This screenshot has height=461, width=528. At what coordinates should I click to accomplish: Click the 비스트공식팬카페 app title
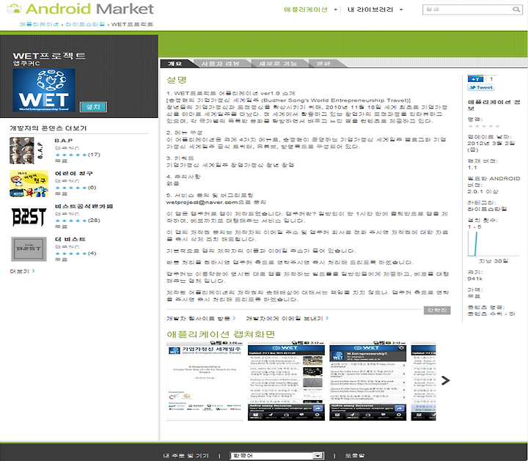pyautogui.click(x=84, y=207)
